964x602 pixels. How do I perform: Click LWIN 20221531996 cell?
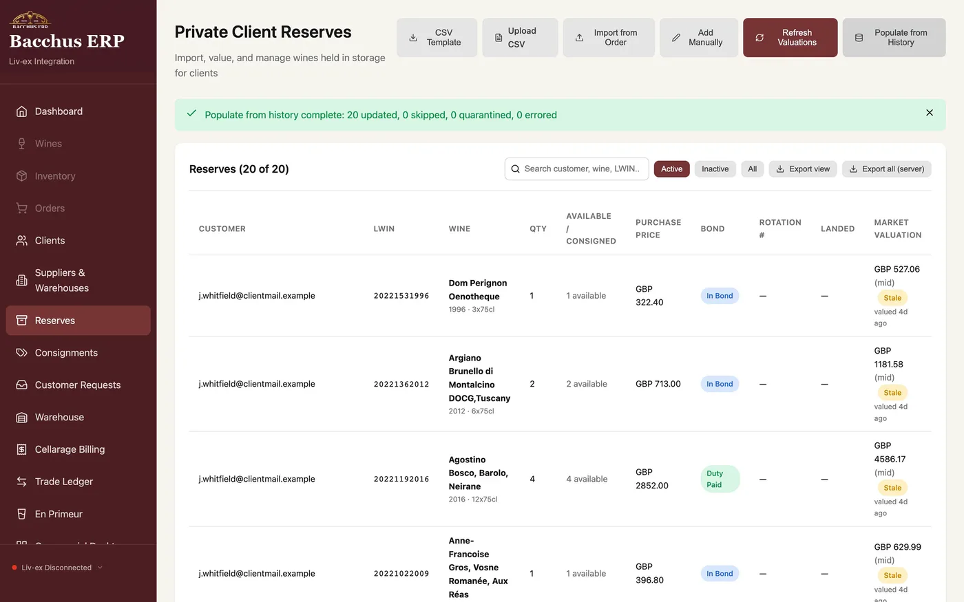[401, 296]
